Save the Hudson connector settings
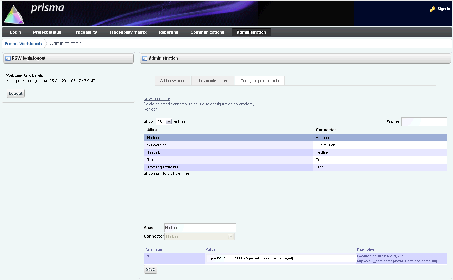The width and height of the screenshot is (453, 280). click(x=150, y=269)
